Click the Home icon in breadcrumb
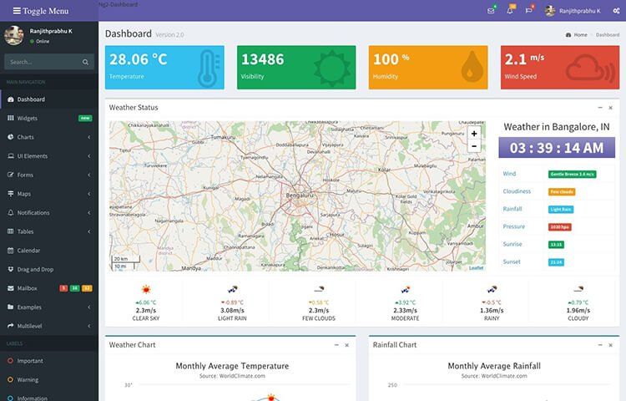This screenshot has width=626, height=401. click(568, 35)
